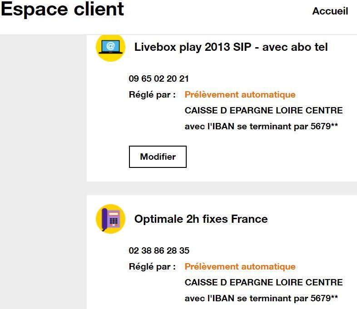Click Livebox CAISSE D EPARGNE LOIRE CENTRE text
This screenshot has width=357, height=309.
263,110
